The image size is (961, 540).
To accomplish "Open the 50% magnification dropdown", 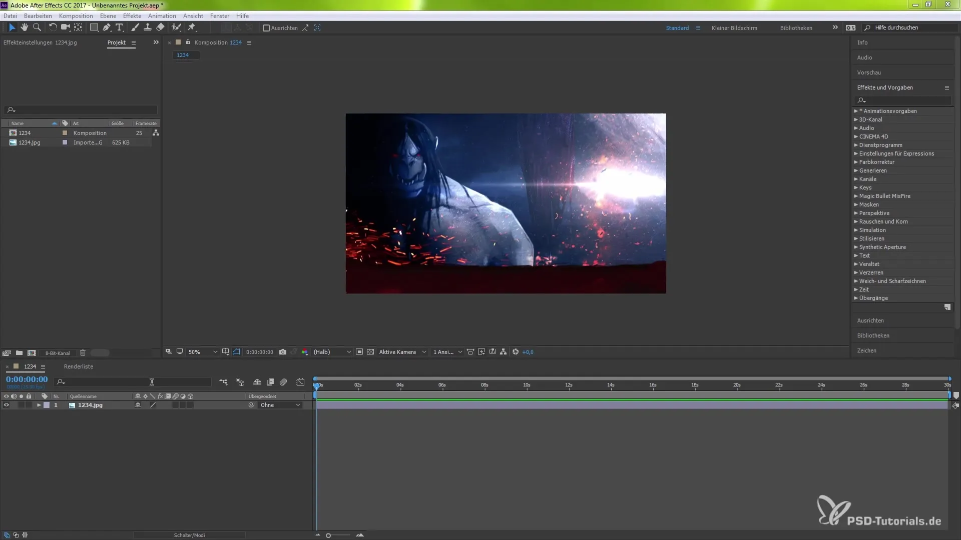I will (203, 352).
